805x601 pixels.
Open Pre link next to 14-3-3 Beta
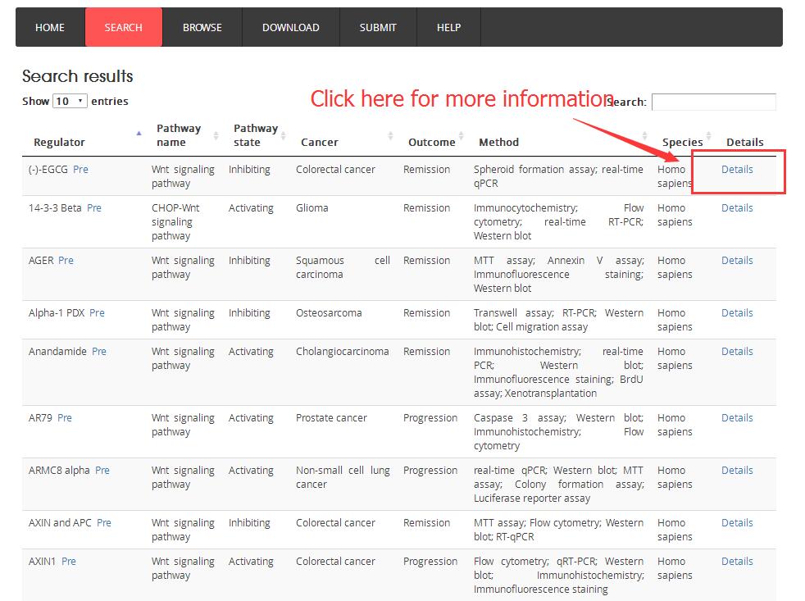point(94,208)
